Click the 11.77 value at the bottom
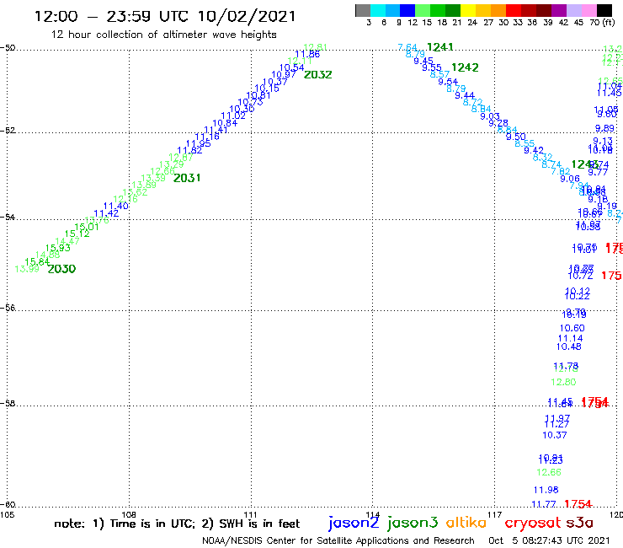623x548 pixels. [x=544, y=504]
